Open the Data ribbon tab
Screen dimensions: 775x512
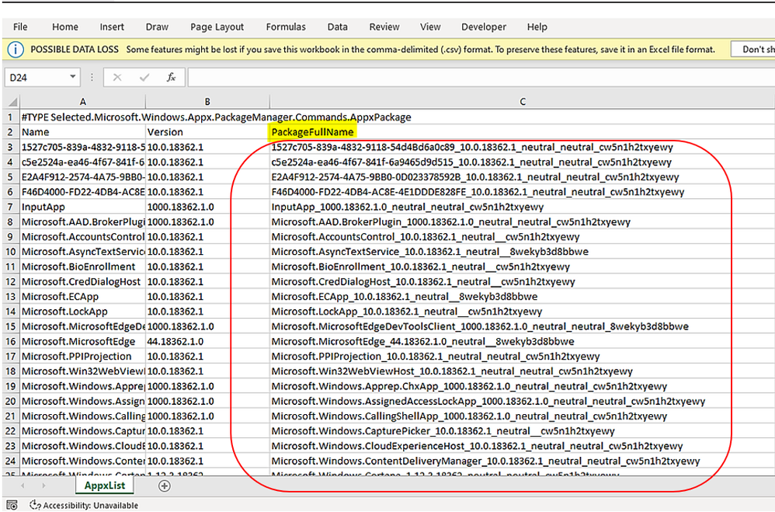(337, 27)
